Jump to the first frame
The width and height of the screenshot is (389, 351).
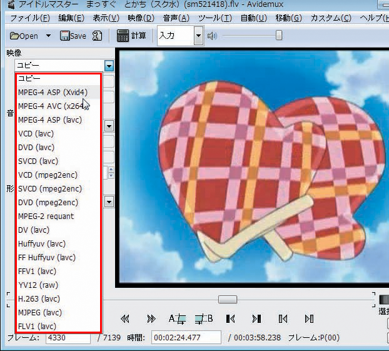[231, 318]
